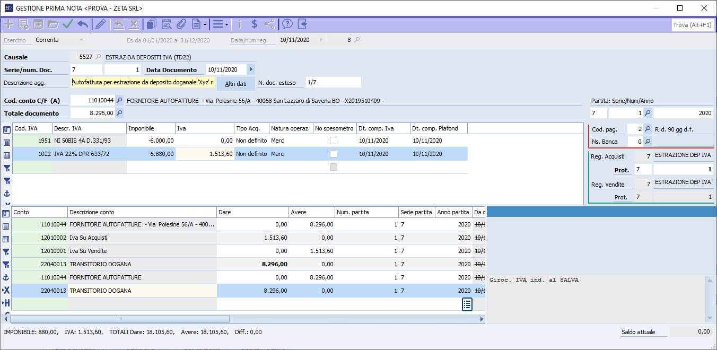717x350 pixels.
Task: Click the Descrizione conto column header
Action: pyautogui.click(x=142, y=212)
